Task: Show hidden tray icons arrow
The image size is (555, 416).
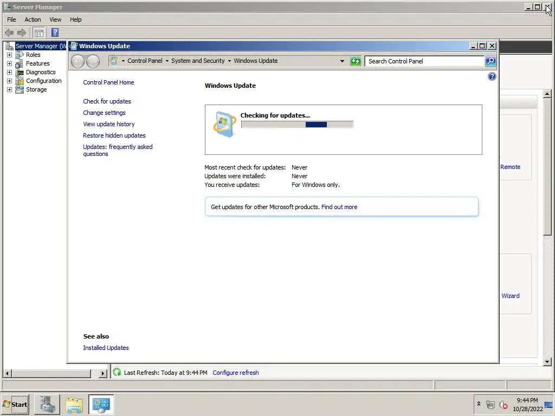Action: point(479,404)
